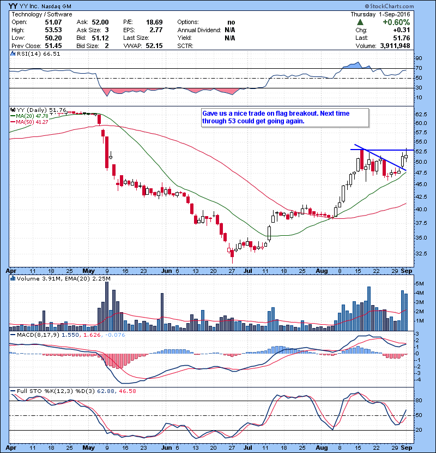
Task: Select the Open value 51.07
Action: tap(53, 22)
